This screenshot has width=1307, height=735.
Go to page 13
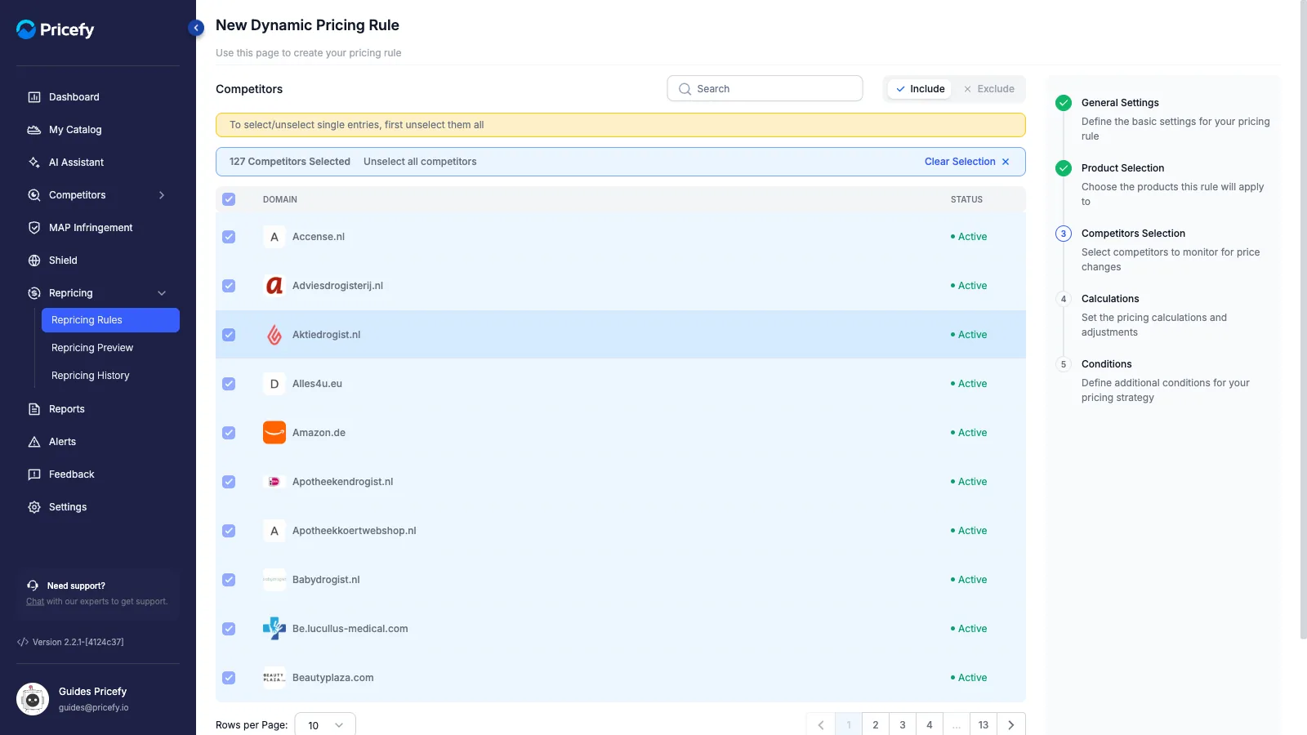tap(984, 724)
